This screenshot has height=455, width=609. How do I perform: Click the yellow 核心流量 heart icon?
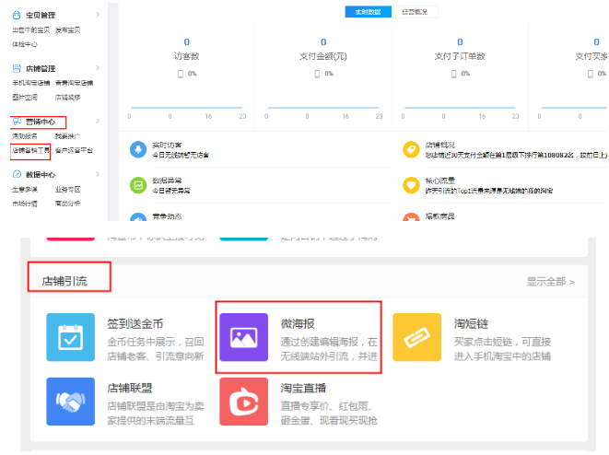411,185
